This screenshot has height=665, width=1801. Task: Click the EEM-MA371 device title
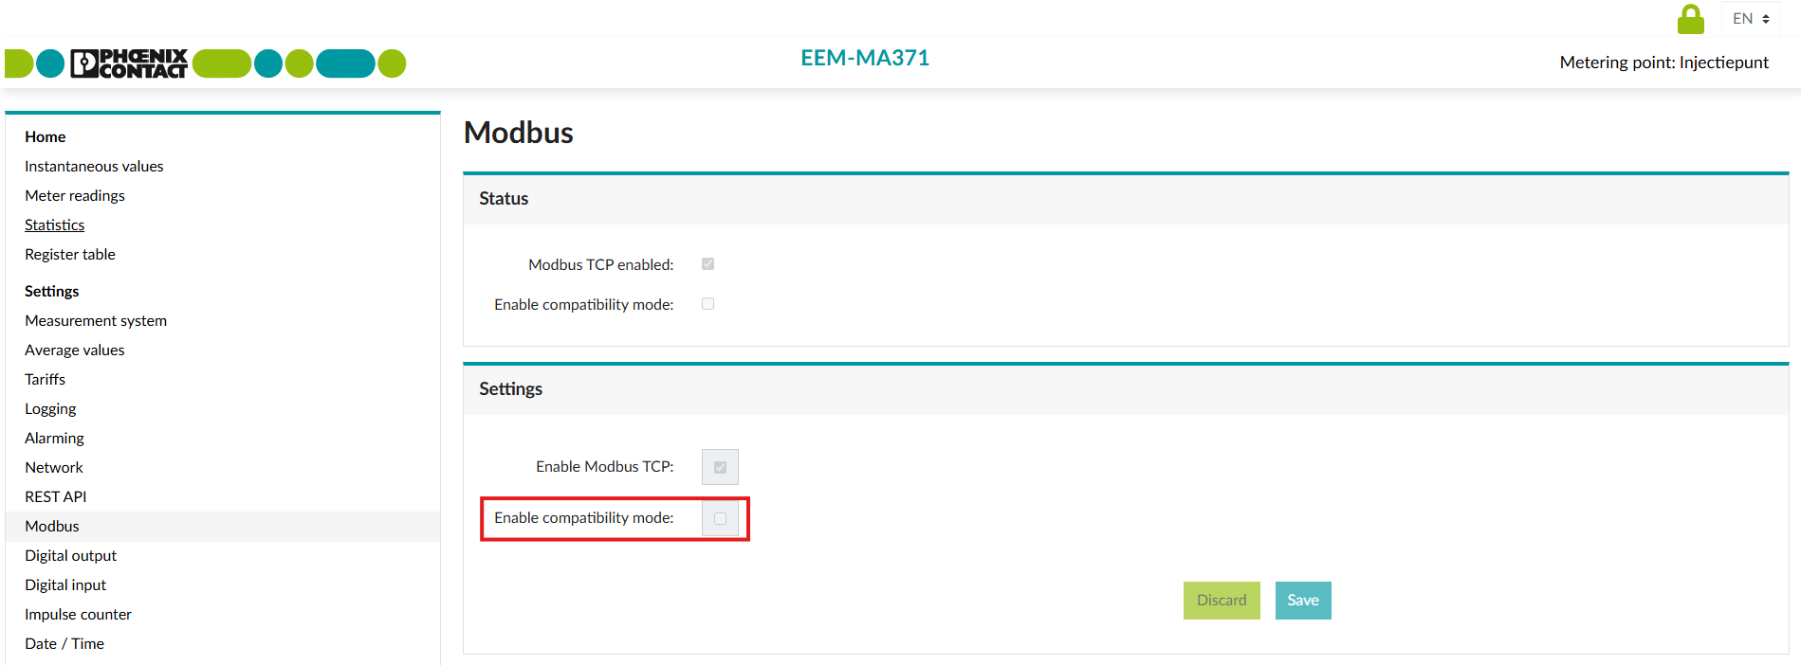click(x=865, y=59)
